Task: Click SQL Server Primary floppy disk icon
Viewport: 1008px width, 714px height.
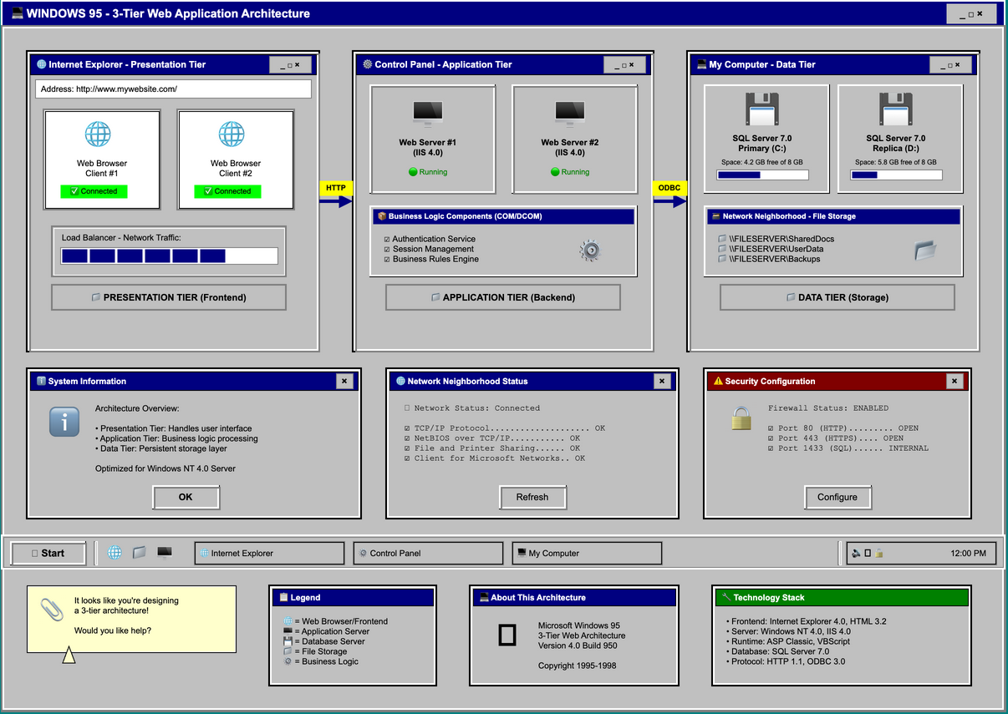Action: click(761, 110)
